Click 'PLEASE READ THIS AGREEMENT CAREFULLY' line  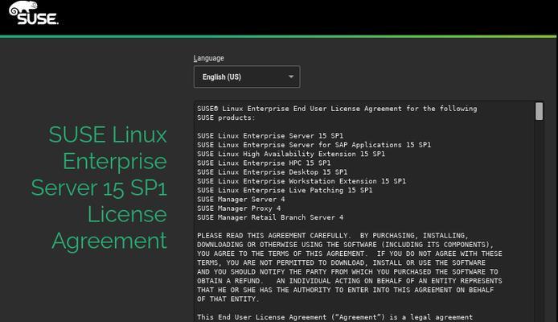click(x=333, y=235)
